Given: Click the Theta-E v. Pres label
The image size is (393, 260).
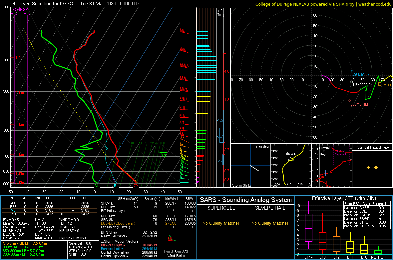Looking at the screenshot, I should coord(291,157).
